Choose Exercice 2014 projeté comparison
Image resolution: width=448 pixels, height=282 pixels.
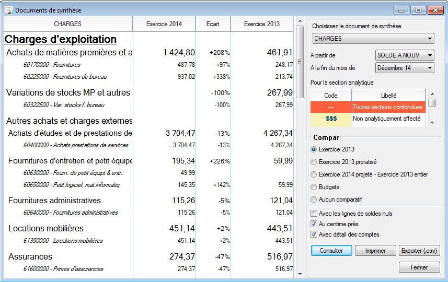coord(314,174)
